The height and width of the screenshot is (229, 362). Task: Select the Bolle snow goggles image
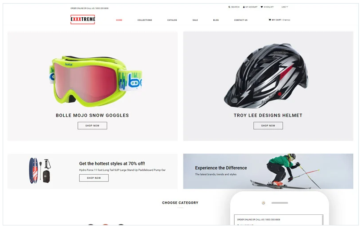[x=96, y=81]
